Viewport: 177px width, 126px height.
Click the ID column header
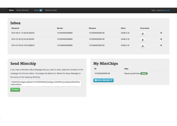coord(96,69)
